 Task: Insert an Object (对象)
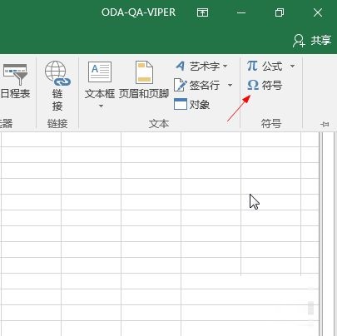tap(191, 104)
